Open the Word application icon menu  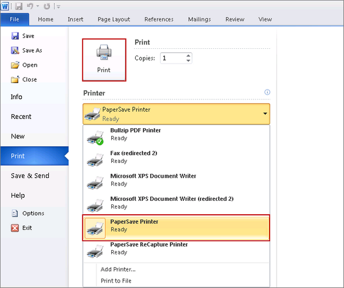point(5,6)
